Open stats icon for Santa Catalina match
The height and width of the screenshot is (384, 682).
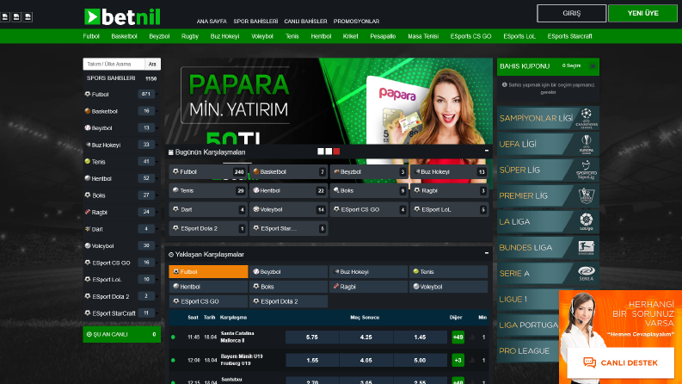(x=472, y=337)
